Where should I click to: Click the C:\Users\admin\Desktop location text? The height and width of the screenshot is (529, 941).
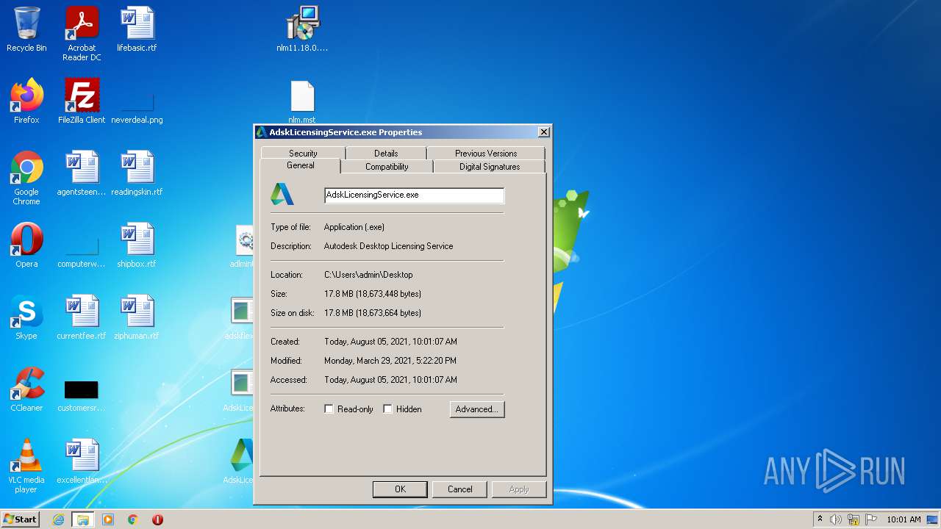[x=368, y=275]
